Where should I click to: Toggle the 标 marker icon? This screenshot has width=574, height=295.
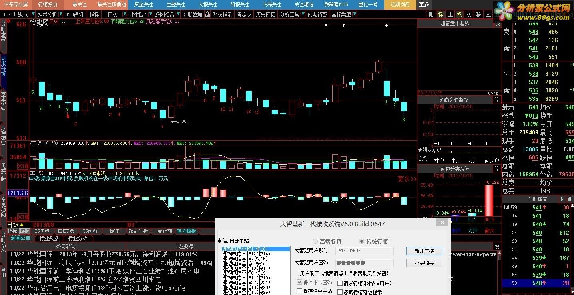[440, 14]
